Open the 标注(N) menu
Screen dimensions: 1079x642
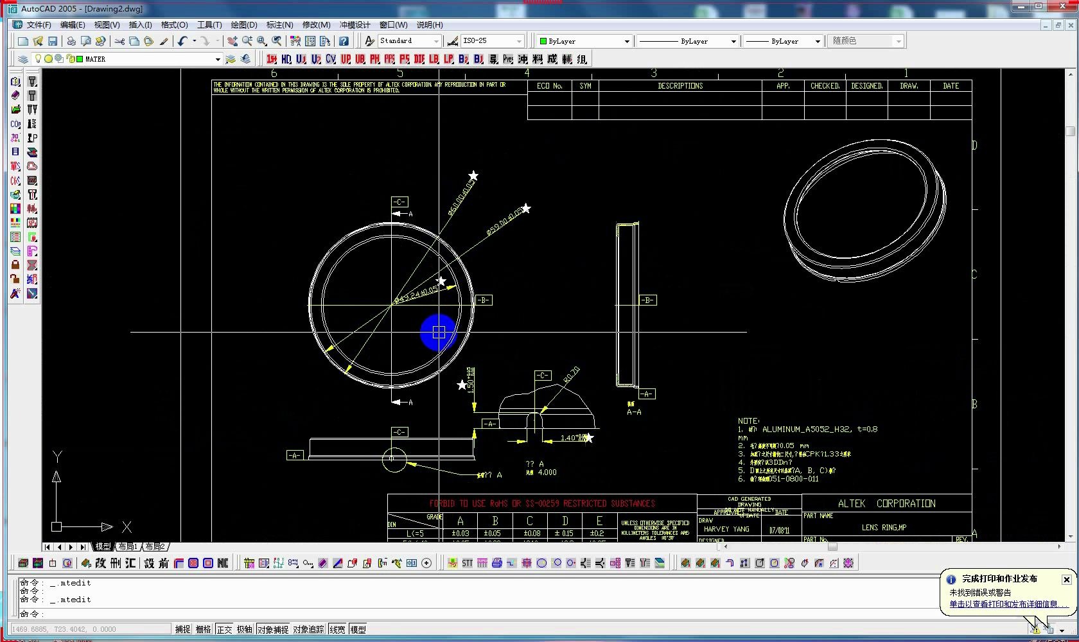coord(279,25)
